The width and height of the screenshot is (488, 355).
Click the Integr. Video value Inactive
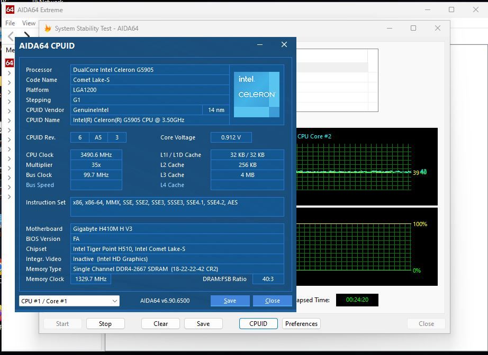[177, 259]
